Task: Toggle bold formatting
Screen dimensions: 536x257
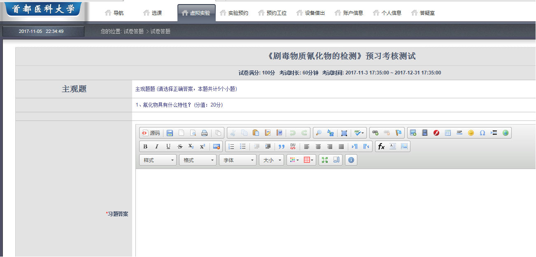Action: pyautogui.click(x=145, y=146)
